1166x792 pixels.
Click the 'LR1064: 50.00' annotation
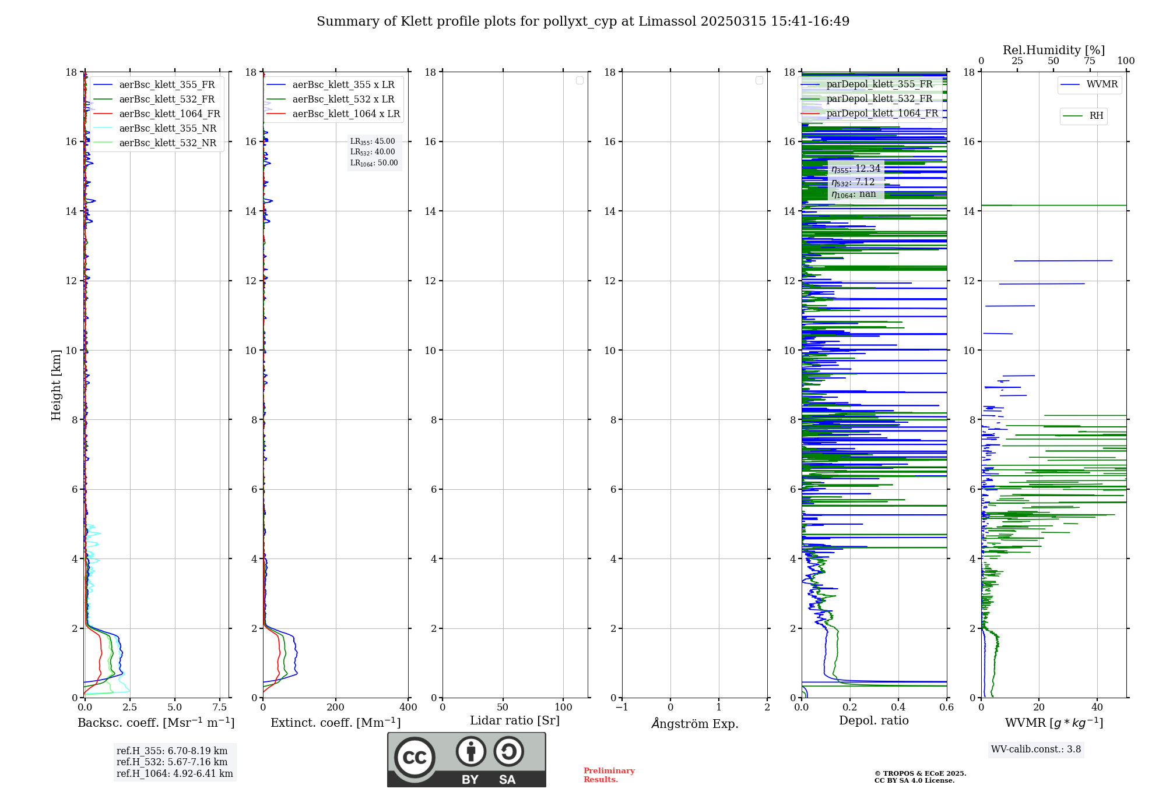(374, 163)
